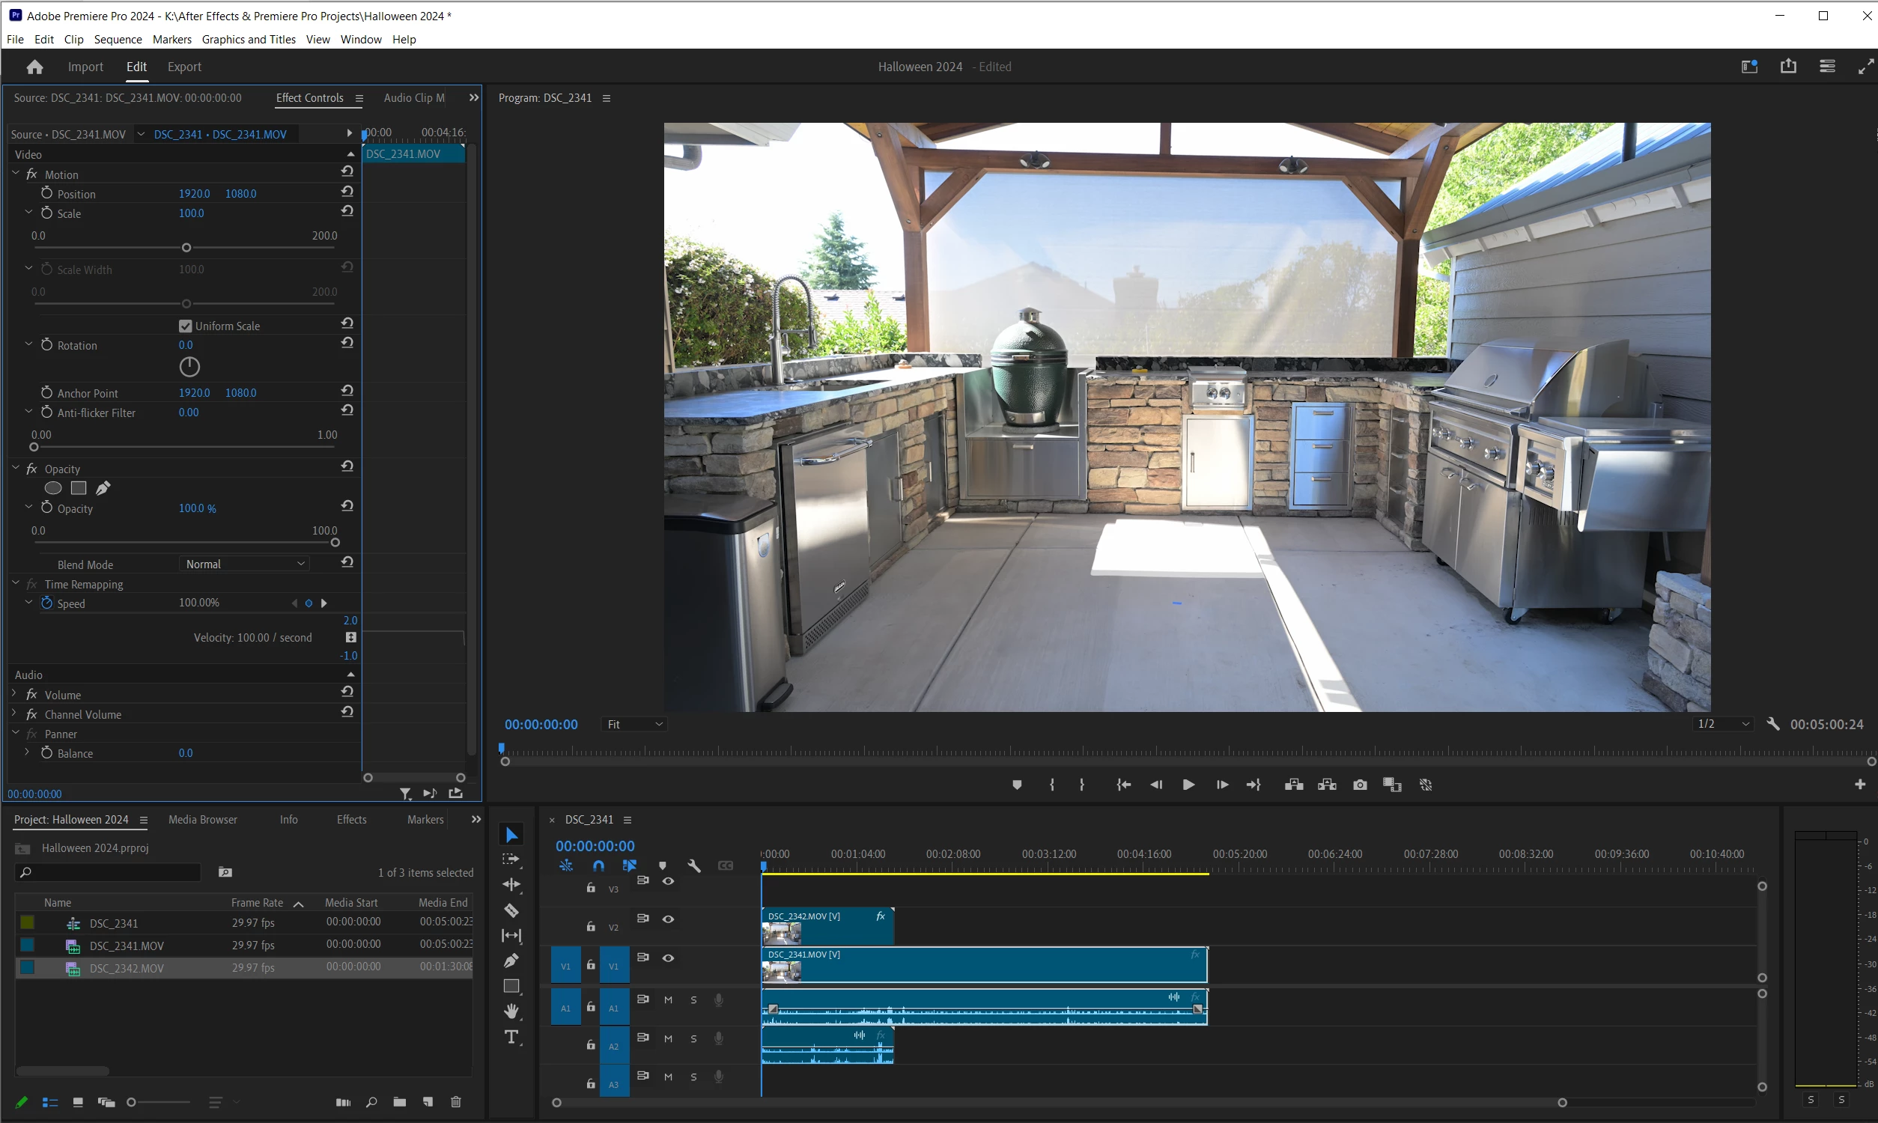The width and height of the screenshot is (1878, 1123).
Task: Open the Fit zoom level dropdown
Action: (634, 724)
